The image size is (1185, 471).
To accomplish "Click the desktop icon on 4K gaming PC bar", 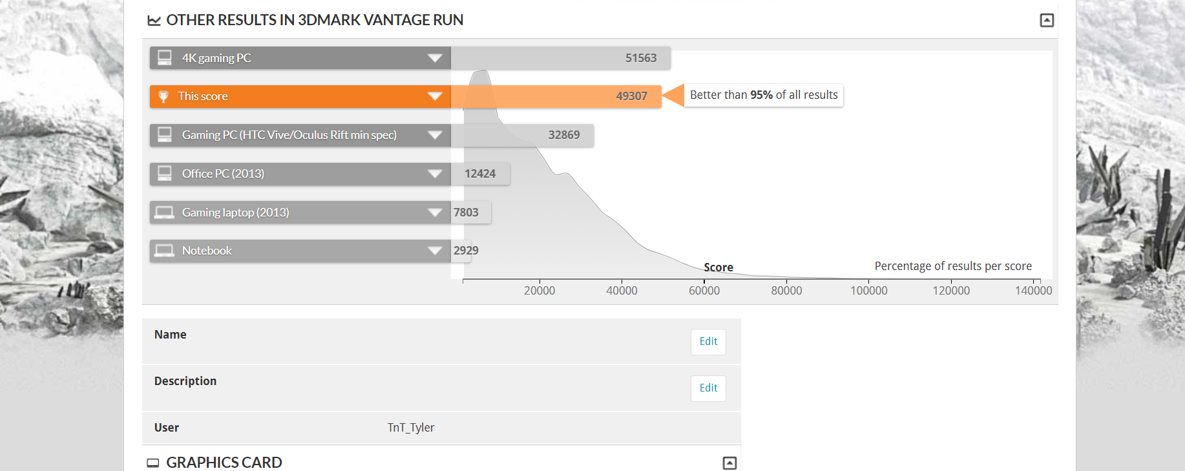I will click(165, 58).
